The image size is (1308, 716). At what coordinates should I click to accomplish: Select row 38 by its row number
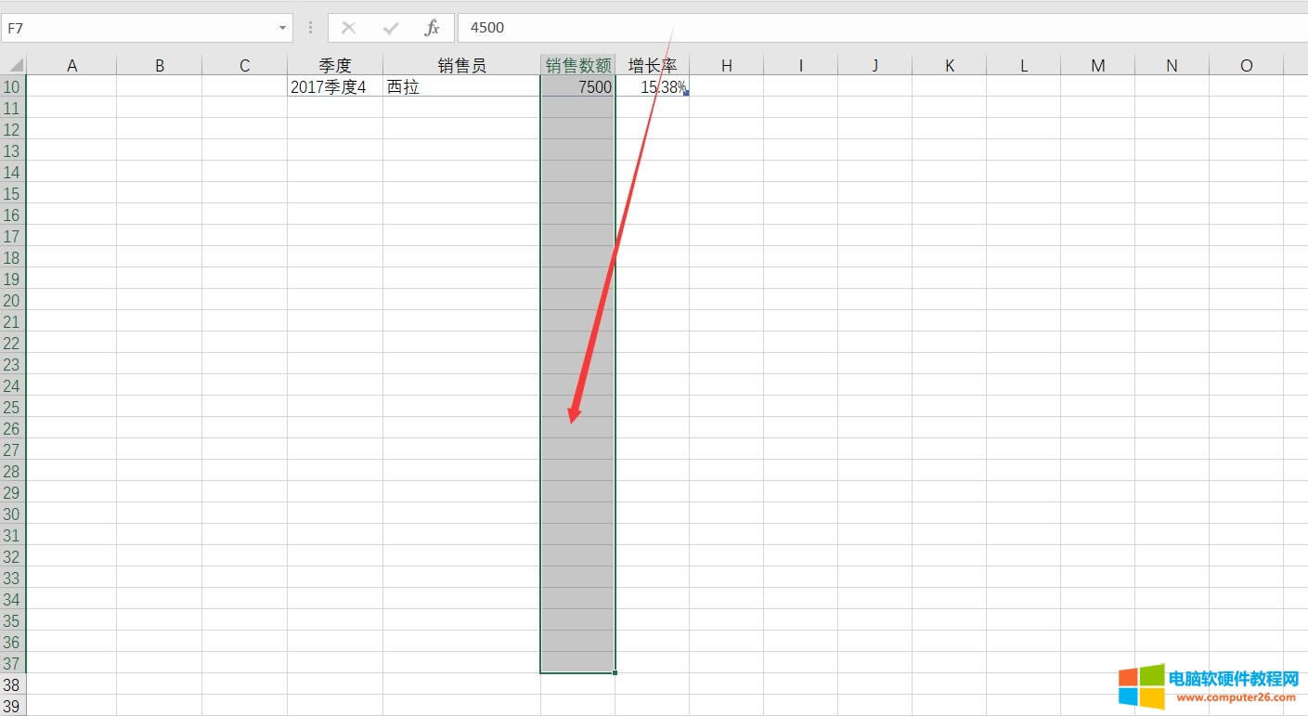click(12, 685)
